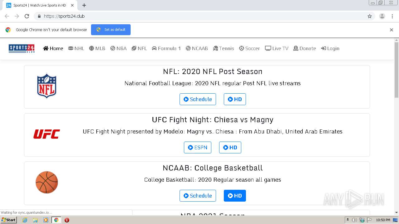Click the NFL shield logo
Screen dimensions: 399x224
coord(47,86)
